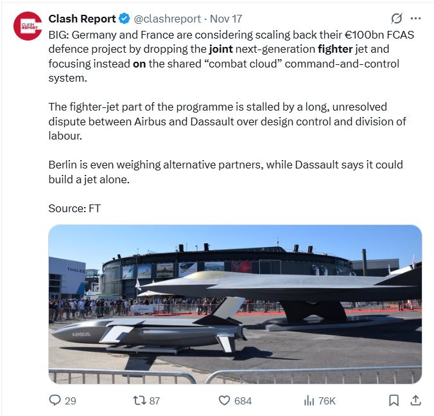434x416 pixels.
Task: Bookmark this post
Action: point(394,400)
